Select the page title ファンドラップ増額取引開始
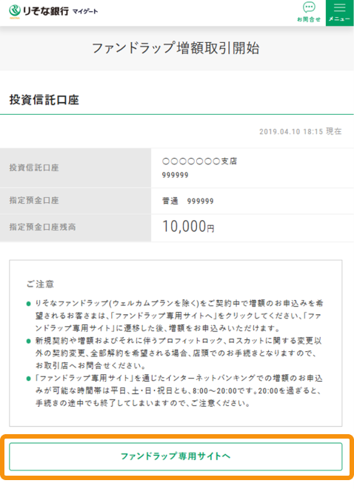The width and height of the screenshot is (354, 489). [x=176, y=48]
